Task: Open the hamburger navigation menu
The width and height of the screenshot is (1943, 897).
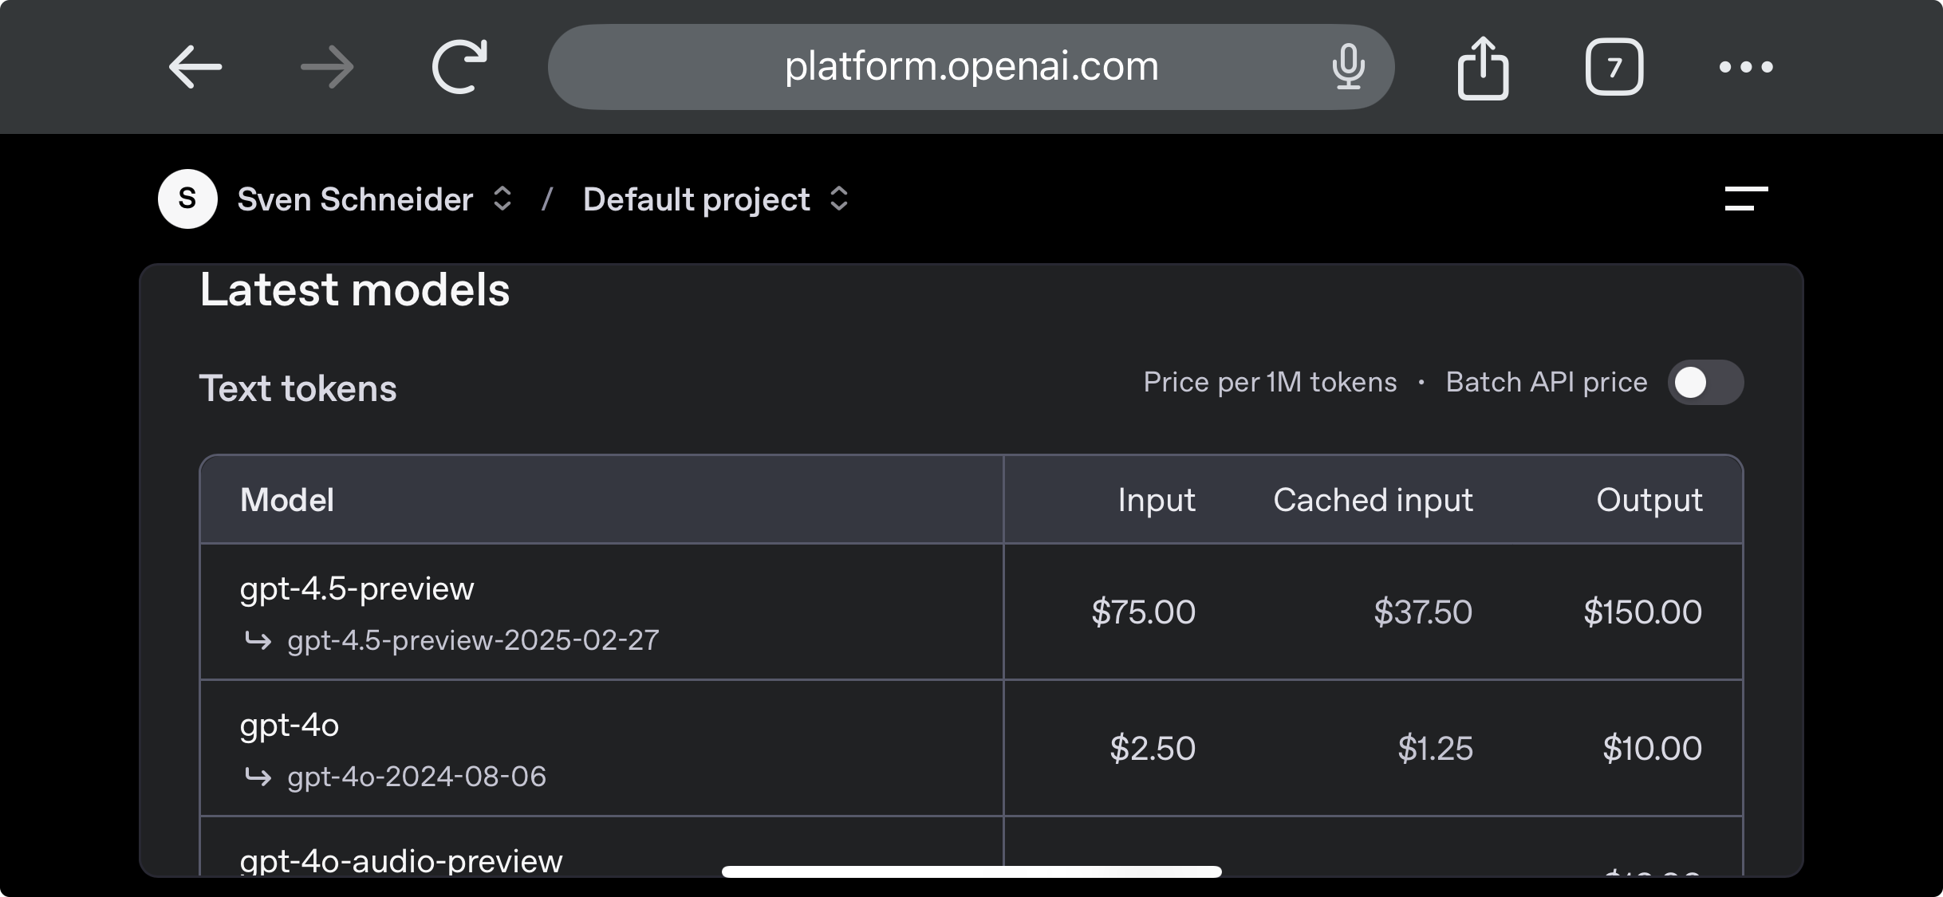Action: [x=1746, y=199]
